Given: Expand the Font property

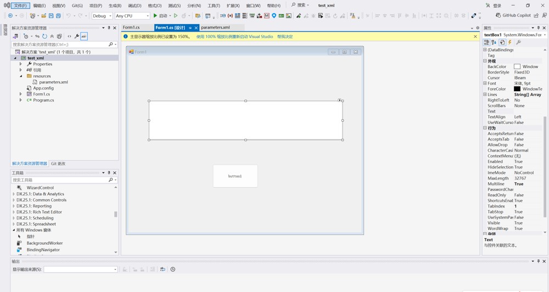Looking at the screenshot, I should pos(485,83).
